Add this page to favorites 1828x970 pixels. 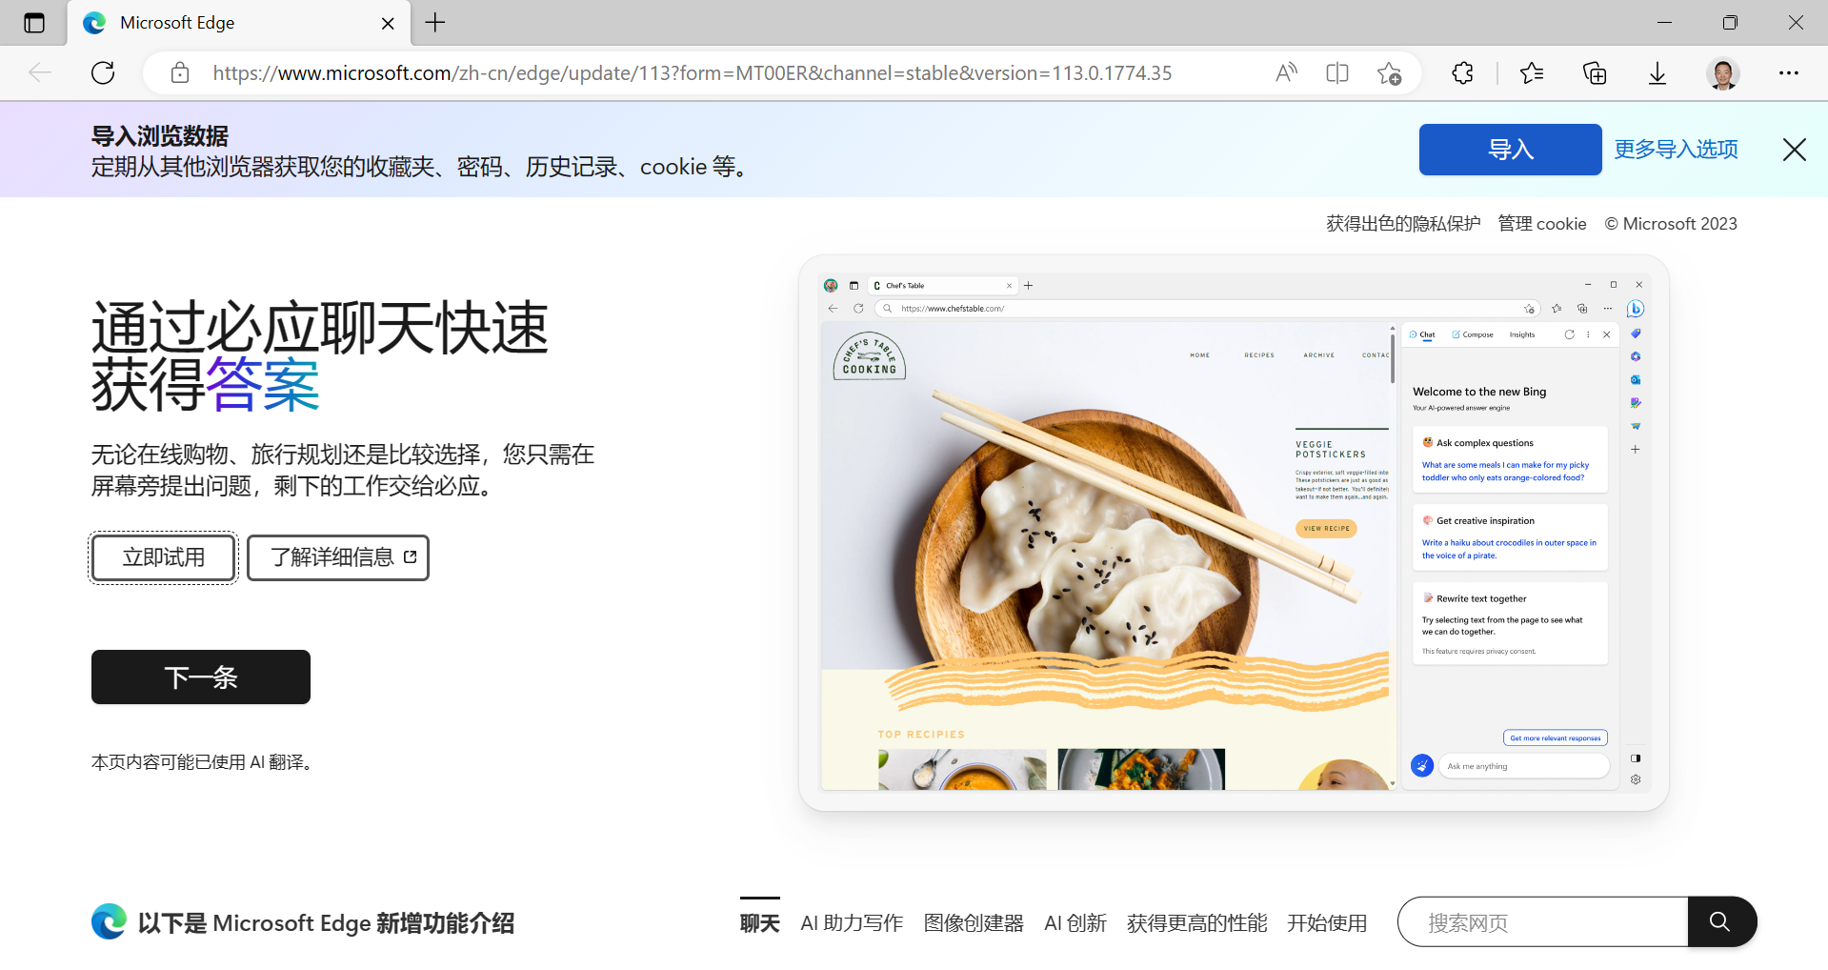coord(1389,72)
